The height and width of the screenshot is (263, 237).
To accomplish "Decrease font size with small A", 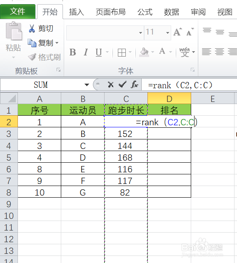I will (x=190, y=32).
